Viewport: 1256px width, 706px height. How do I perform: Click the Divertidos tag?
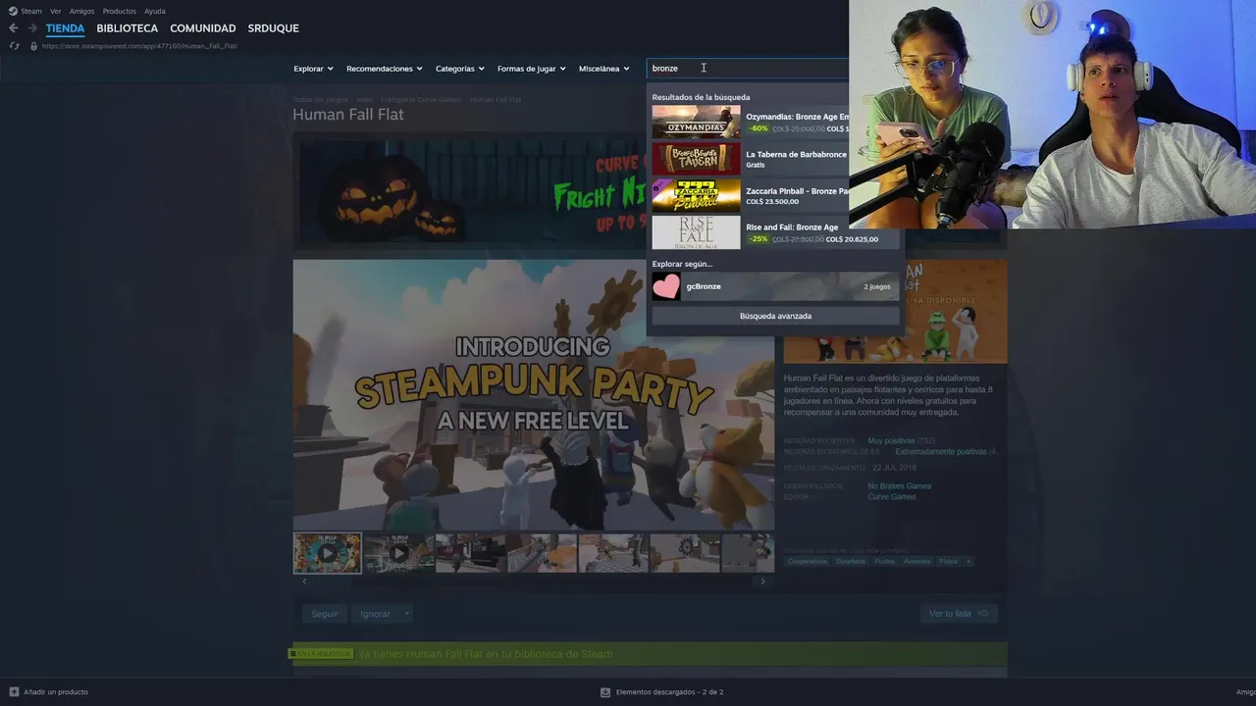pyautogui.click(x=851, y=562)
